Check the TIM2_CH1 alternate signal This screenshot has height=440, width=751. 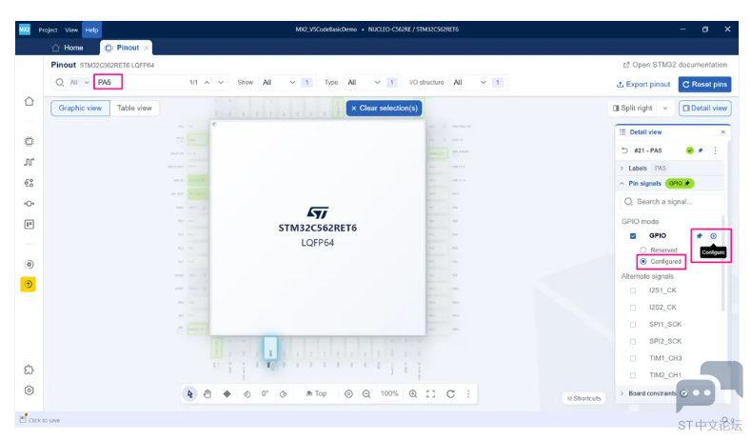click(633, 375)
